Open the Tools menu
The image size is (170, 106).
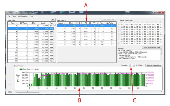(14, 16)
